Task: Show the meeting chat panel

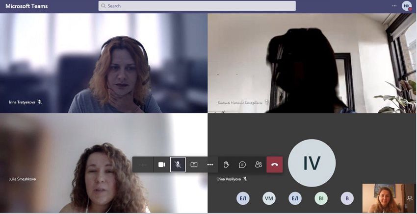Action: click(242, 165)
